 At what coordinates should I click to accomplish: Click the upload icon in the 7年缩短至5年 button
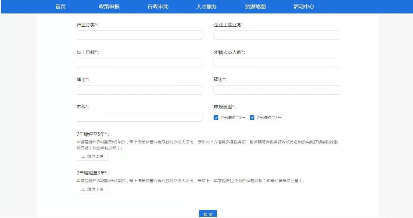tap(83, 156)
